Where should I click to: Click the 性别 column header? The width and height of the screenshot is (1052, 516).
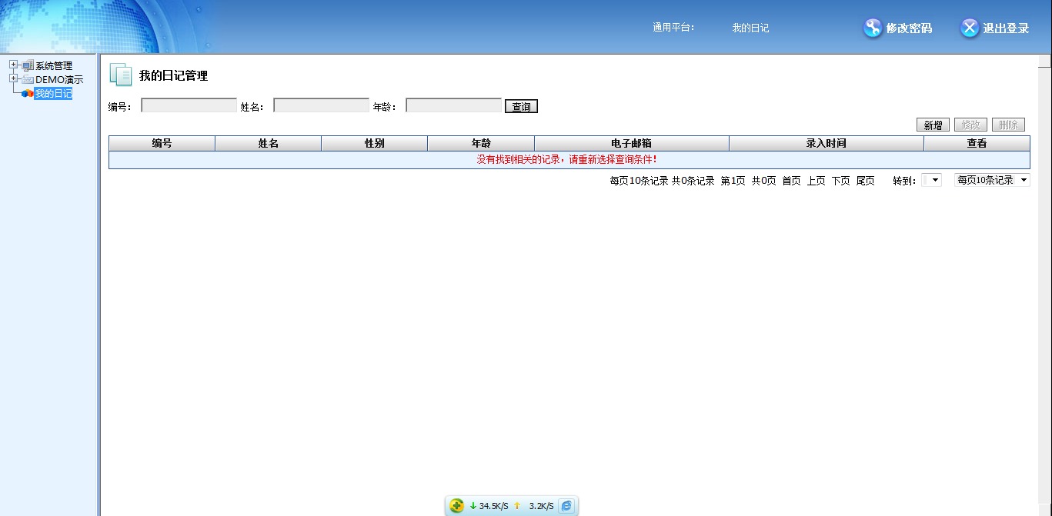coord(374,143)
